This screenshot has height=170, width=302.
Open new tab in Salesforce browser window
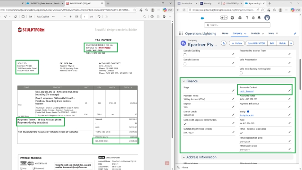pos(269,3)
